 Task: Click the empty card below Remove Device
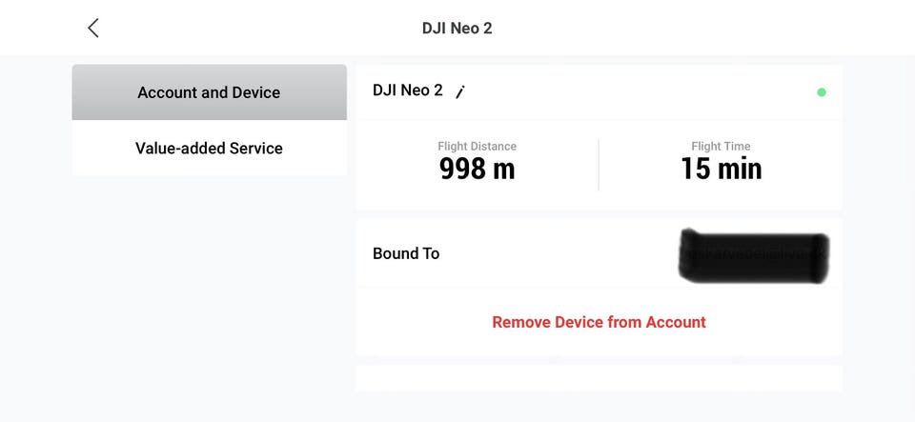click(x=599, y=378)
